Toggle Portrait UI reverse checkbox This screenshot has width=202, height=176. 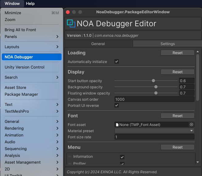click(117, 105)
